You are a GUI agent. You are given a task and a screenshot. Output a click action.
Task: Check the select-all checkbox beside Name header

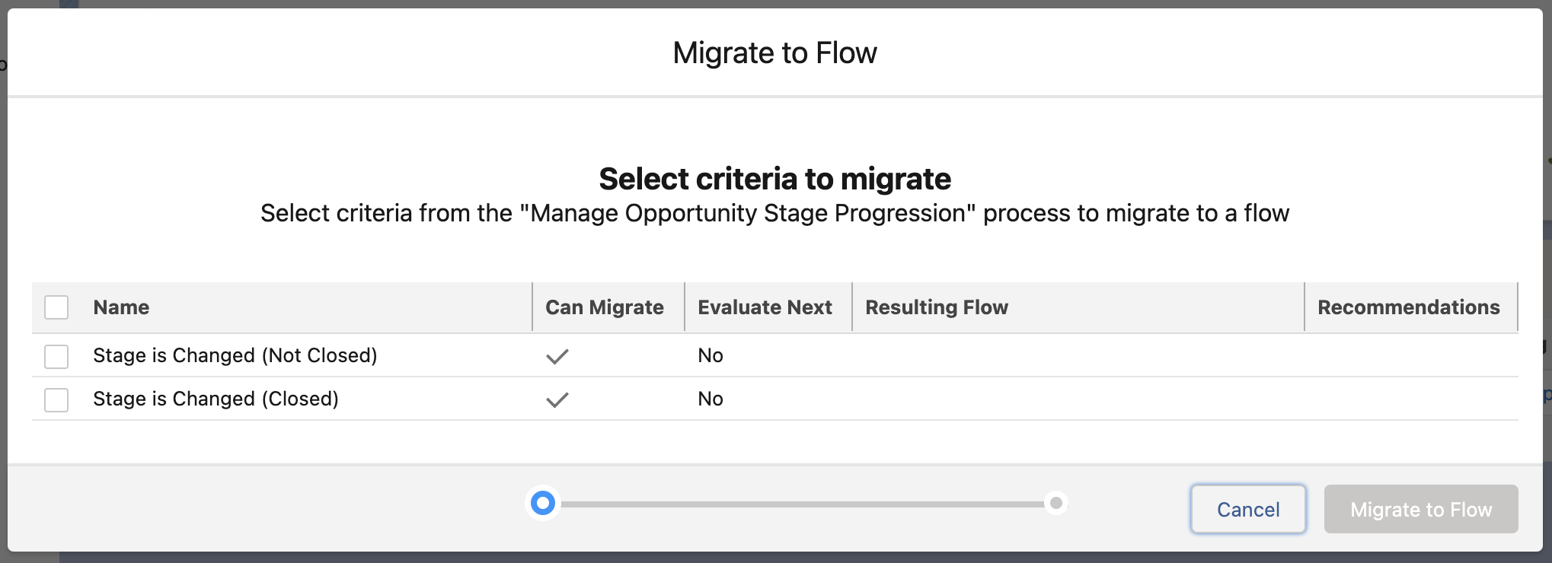(56, 307)
